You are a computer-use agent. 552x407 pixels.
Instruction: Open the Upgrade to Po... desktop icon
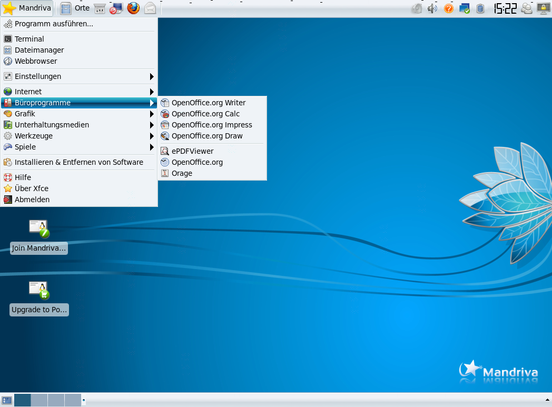click(x=39, y=291)
